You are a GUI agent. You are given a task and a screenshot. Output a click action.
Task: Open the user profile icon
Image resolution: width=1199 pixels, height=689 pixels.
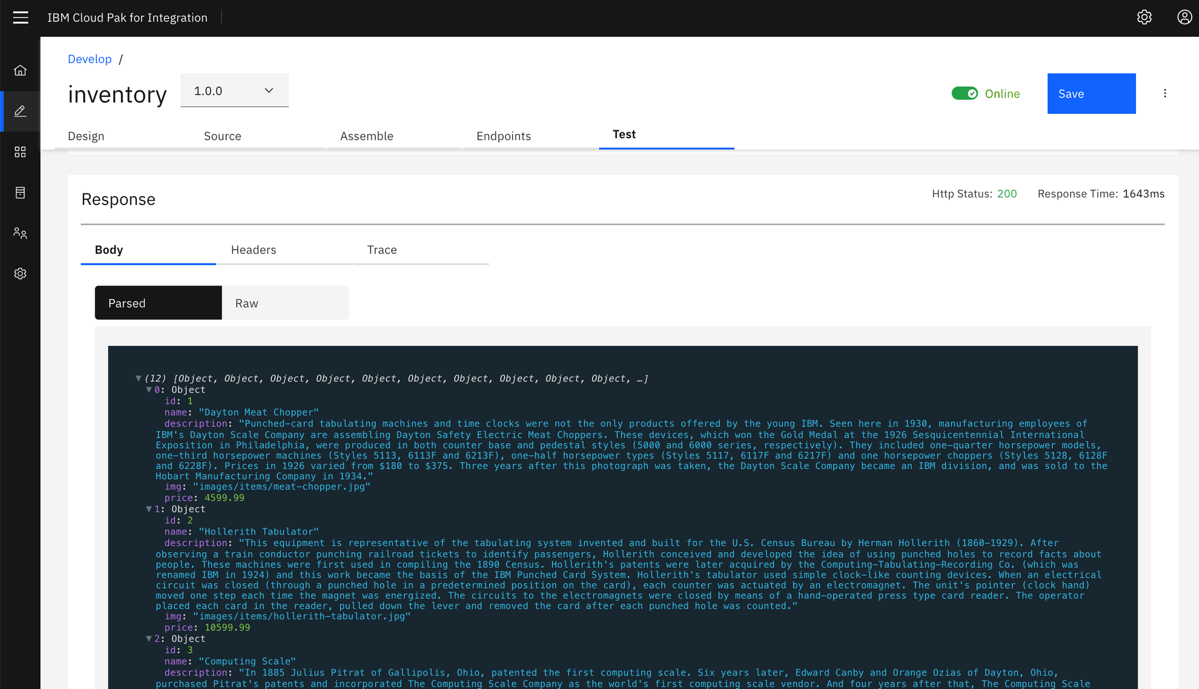(1184, 17)
